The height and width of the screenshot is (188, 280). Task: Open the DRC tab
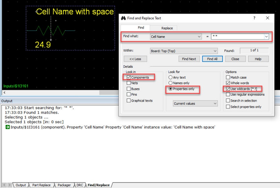[79, 185]
